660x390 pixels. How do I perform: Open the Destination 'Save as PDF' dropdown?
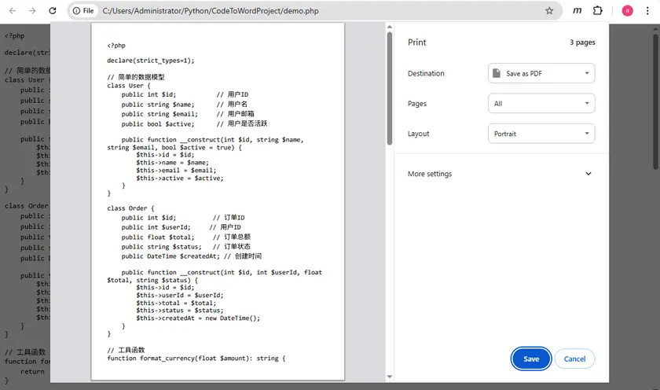click(541, 73)
